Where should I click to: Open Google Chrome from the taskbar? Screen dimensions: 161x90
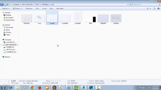[x=32, y=88]
